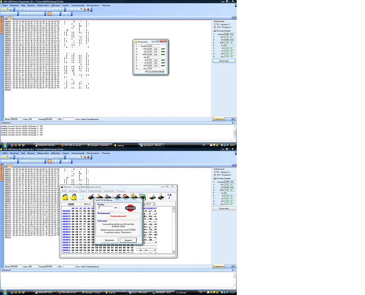Click orange square icon in bottom screenshot toolbar
Image resolution: width=365 pixels, height=295 pixels.
[x=50, y=161]
